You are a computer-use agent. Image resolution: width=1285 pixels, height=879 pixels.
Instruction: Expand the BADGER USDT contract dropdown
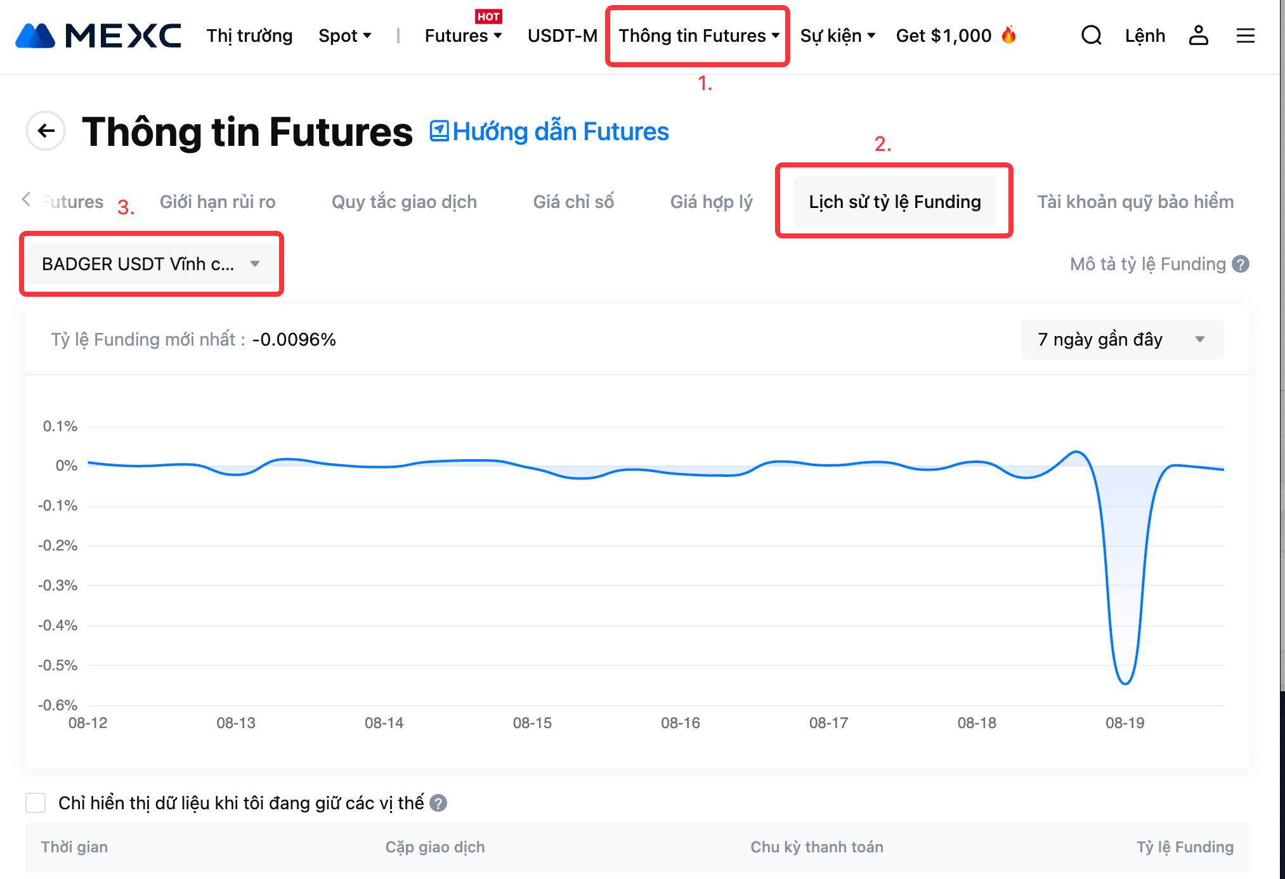click(x=151, y=264)
